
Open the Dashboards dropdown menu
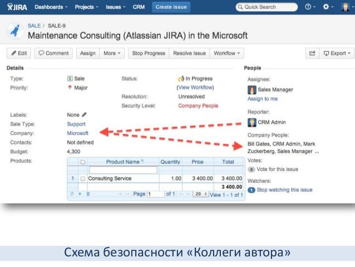click(51, 7)
